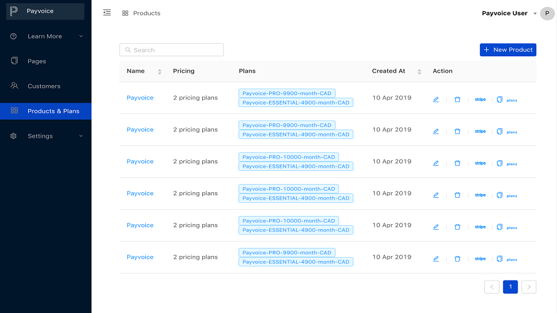The width and height of the screenshot is (557, 313).
Task: Click the delete trash icon in the fifth product row
Action: pos(457,227)
